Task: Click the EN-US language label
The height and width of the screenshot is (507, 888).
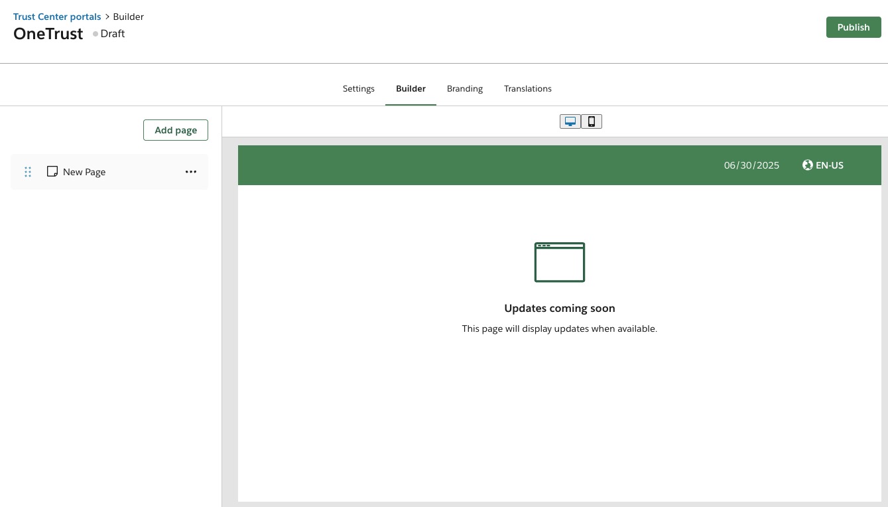Action: pyautogui.click(x=830, y=165)
